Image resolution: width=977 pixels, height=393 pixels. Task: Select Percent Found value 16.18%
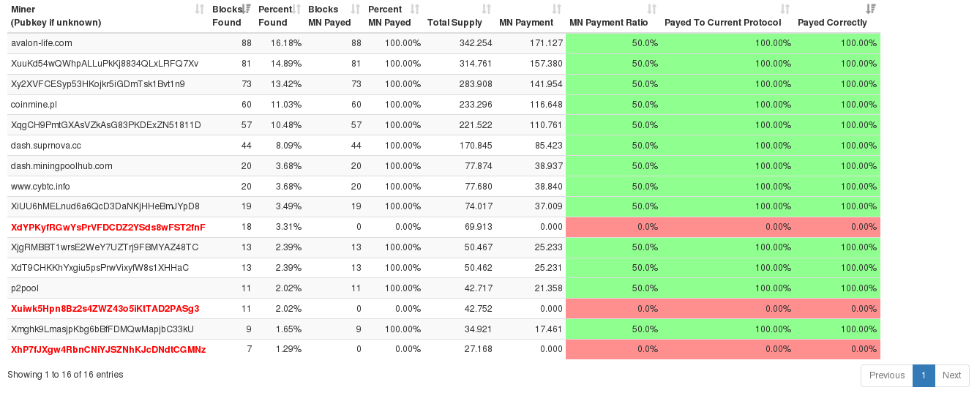coord(286,43)
